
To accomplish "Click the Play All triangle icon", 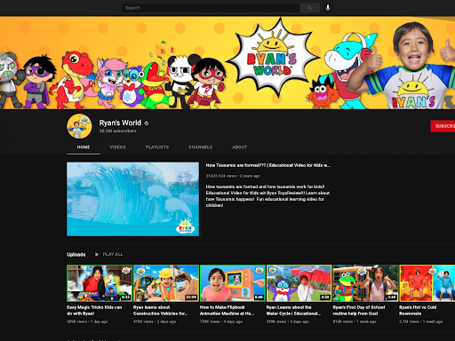I will coord(97,254).
